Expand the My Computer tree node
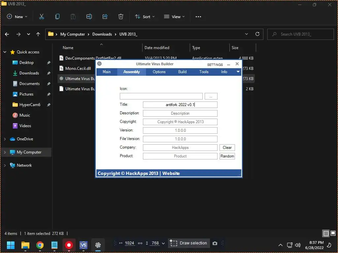The width and height of the screenshot is (338, 253). point(5,152)
